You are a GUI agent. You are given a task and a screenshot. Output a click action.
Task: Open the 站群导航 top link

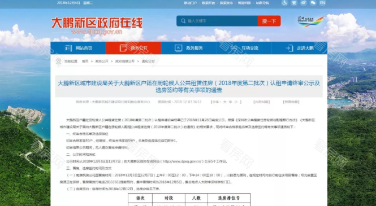(x=262, y=3)
